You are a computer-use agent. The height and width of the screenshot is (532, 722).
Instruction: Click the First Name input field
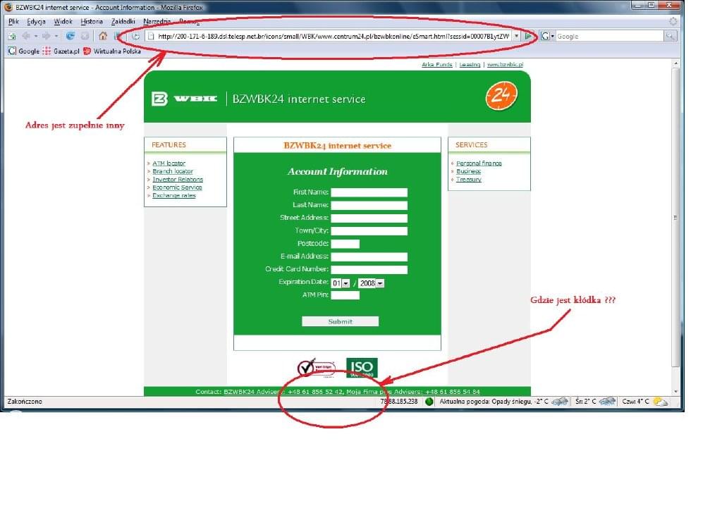[x=369, y=192]
